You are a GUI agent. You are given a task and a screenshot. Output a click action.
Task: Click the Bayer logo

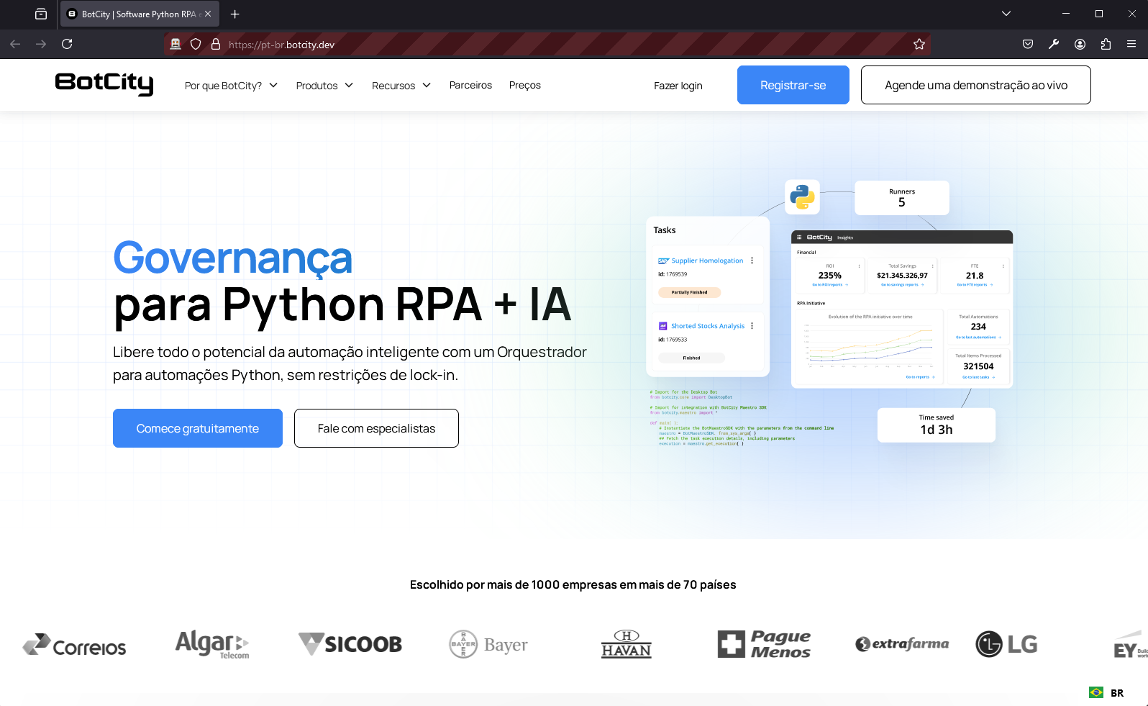pyautogui.click(x=488, y=644)
